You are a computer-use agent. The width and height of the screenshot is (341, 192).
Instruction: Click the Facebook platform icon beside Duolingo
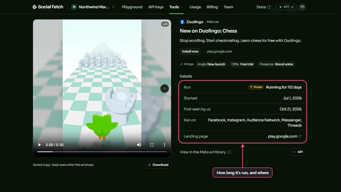pyautogui.click(x=182, y=22)
